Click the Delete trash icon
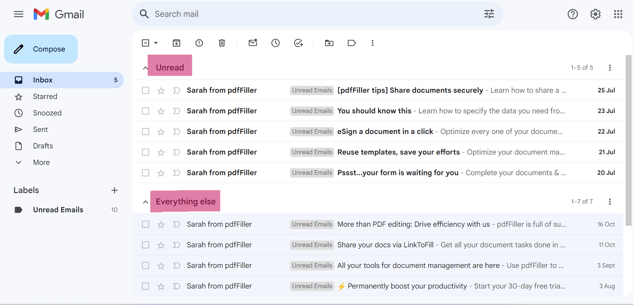633x305 pixels. [222, 43]
